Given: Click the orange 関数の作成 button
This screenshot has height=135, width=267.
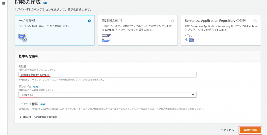Looking at the screenshot, I should click(x=250, y=130).
